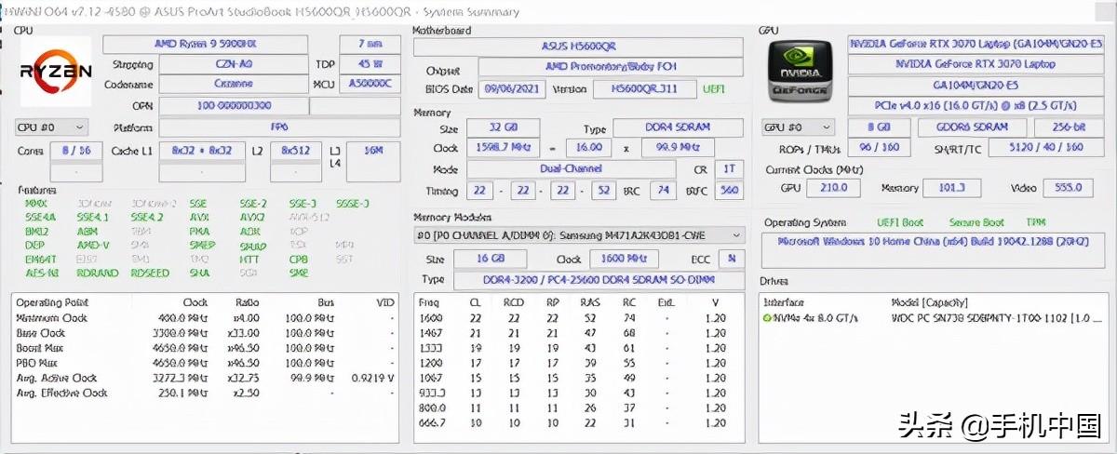Click the Boost Max row in operating point table
This screenshot has height=454, width=1117.
(x=205, y=348)
